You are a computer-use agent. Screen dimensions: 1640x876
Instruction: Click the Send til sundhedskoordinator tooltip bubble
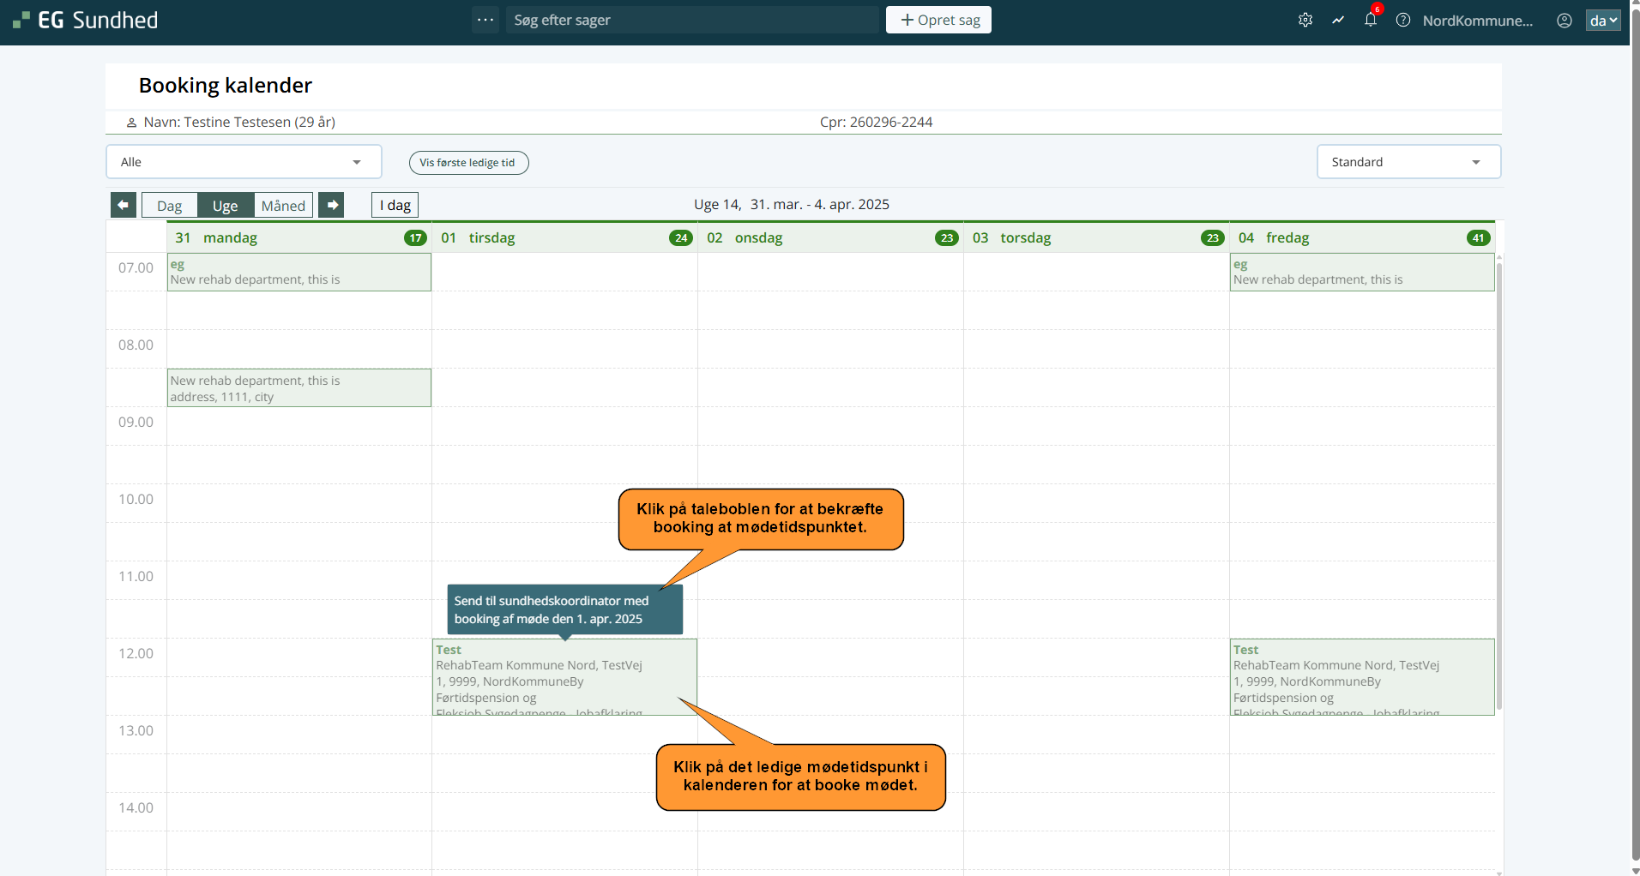coord(564,609)
